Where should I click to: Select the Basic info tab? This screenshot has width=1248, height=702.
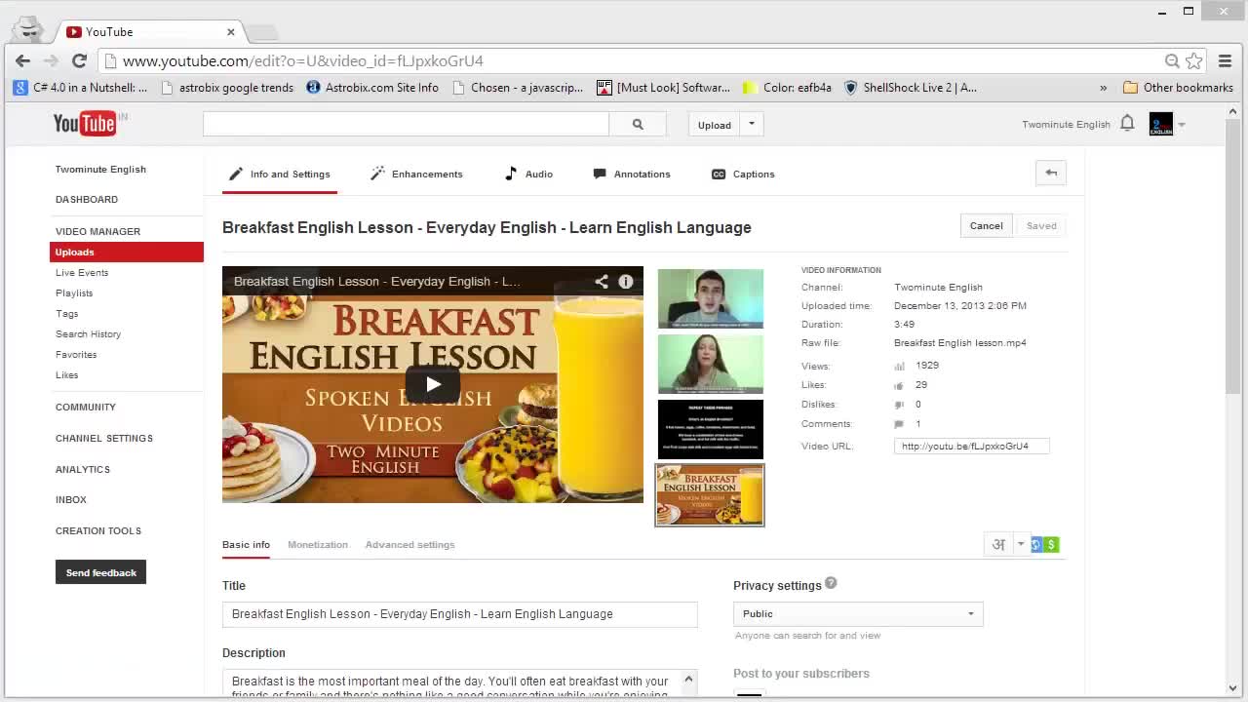[246, 545]
